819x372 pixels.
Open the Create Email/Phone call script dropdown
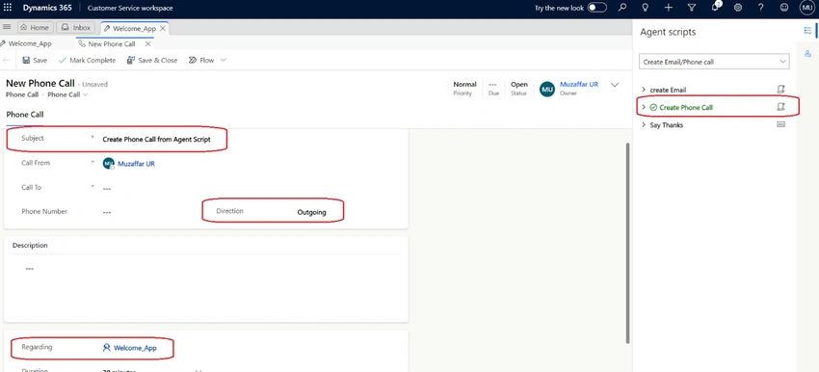[x=713, y=62]
